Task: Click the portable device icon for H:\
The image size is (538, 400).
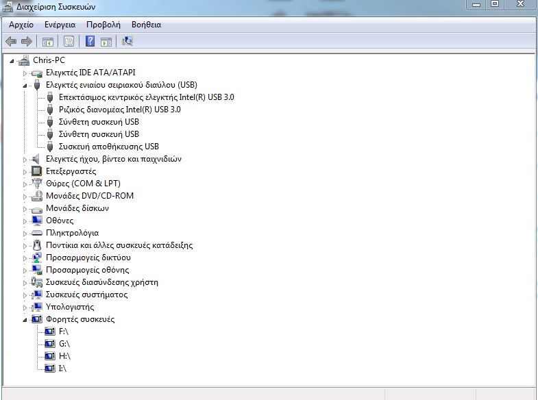Action: pyautogui.click(x=50, y=356)
